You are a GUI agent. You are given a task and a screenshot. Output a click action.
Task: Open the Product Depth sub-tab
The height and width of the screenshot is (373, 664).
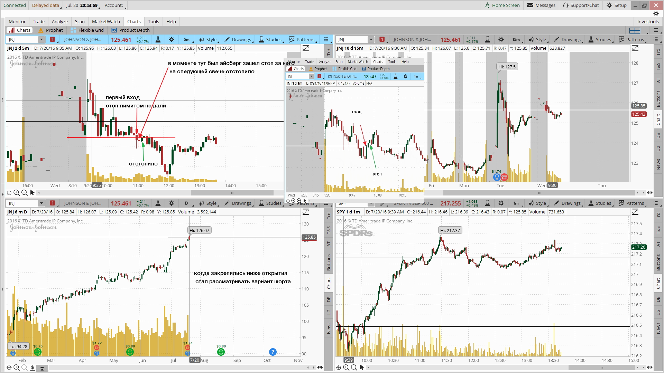tap(130, 30)
